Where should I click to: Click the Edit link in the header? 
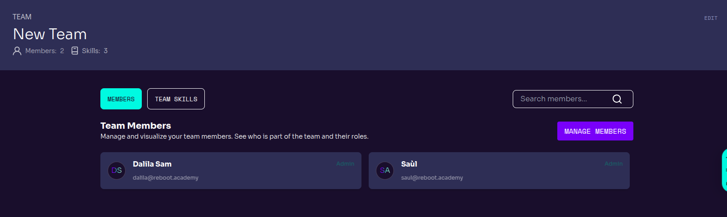tap(711, 18)
